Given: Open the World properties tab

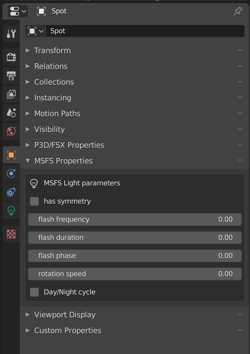Looking at the screenshot, I should click(11, 131).
